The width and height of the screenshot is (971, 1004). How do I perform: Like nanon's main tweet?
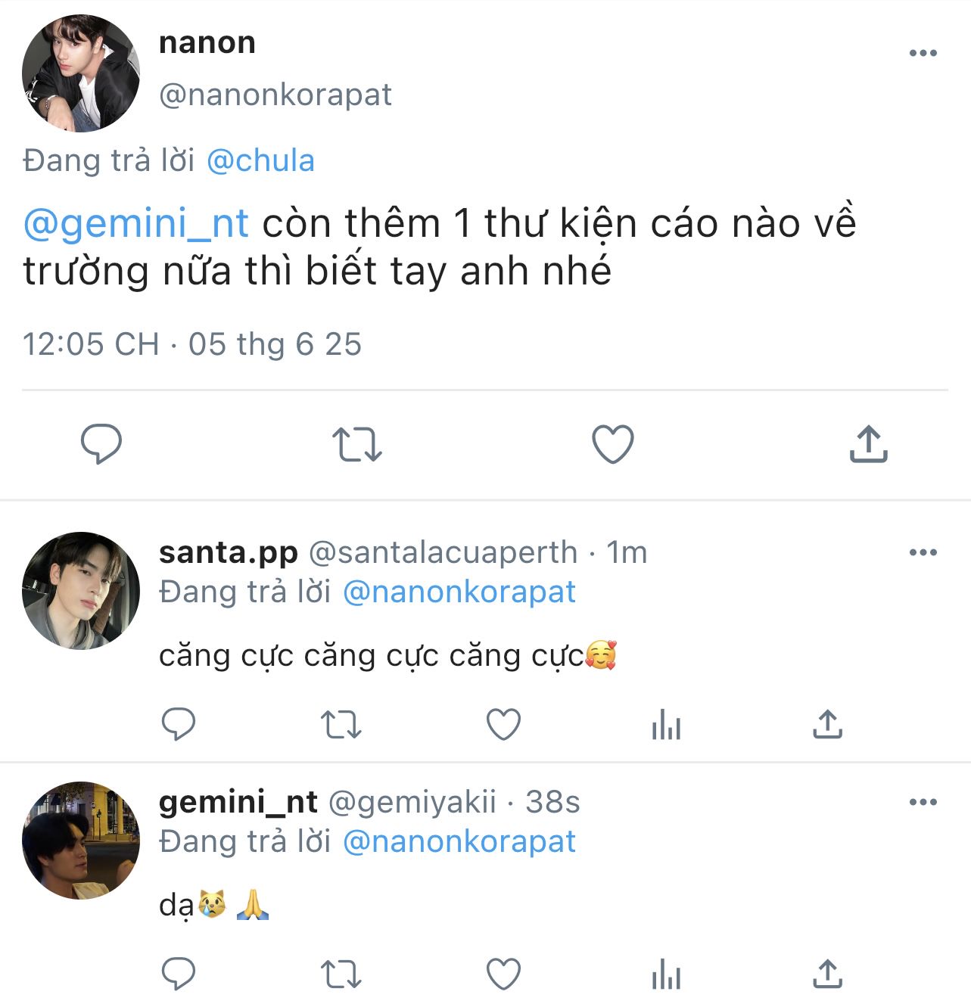612,444
